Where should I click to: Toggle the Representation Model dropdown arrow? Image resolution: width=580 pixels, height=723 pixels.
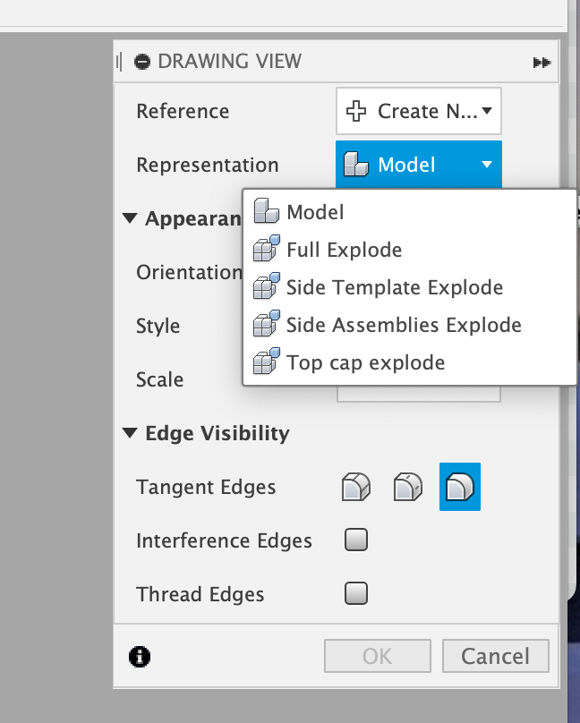(487, 165)
